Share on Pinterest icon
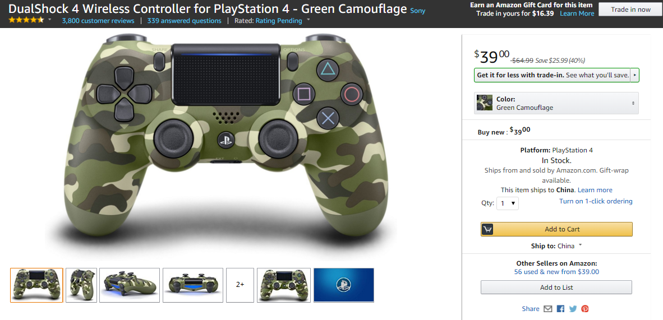This screenshot has height=320, width=663. tap(585, 309)
